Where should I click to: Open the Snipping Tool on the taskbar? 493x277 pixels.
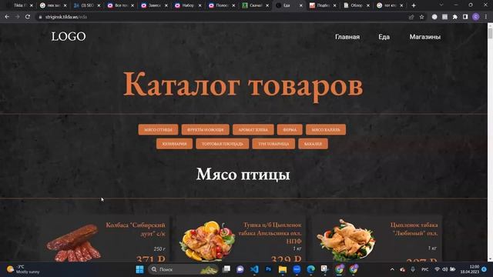pos(325,269)
